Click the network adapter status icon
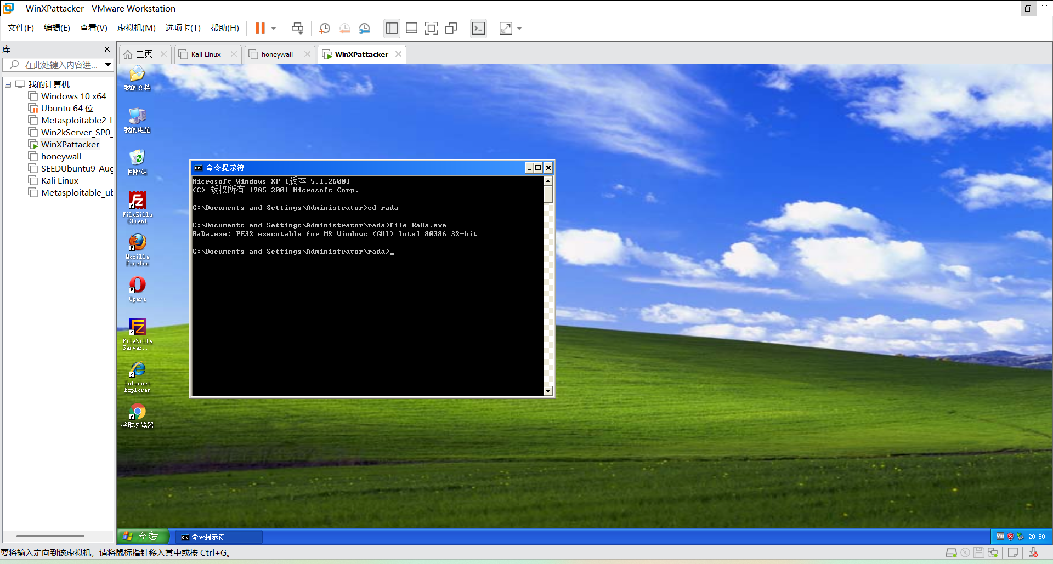This screenshot has height=564, width=1053. click(993, 552)
